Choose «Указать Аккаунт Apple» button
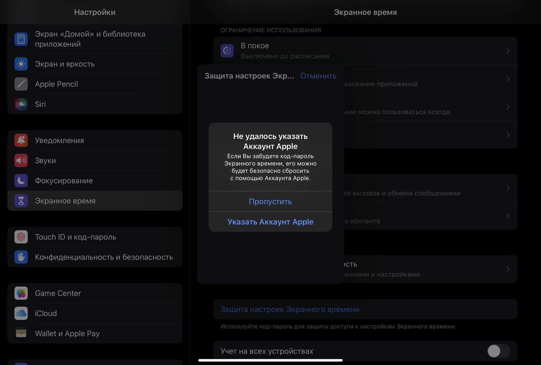Screen dimensions: 541x365 [x=270, y=222]
